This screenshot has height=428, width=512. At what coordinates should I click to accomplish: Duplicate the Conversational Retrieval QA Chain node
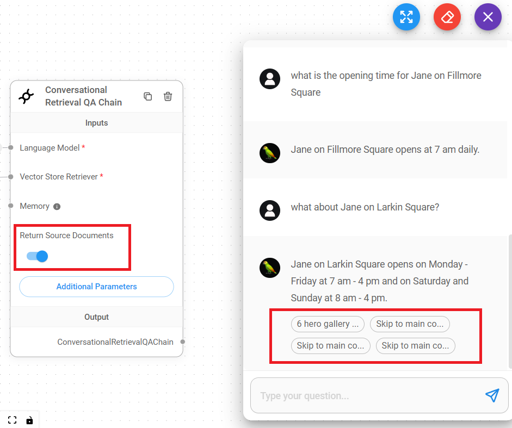(x=147, y=96)
